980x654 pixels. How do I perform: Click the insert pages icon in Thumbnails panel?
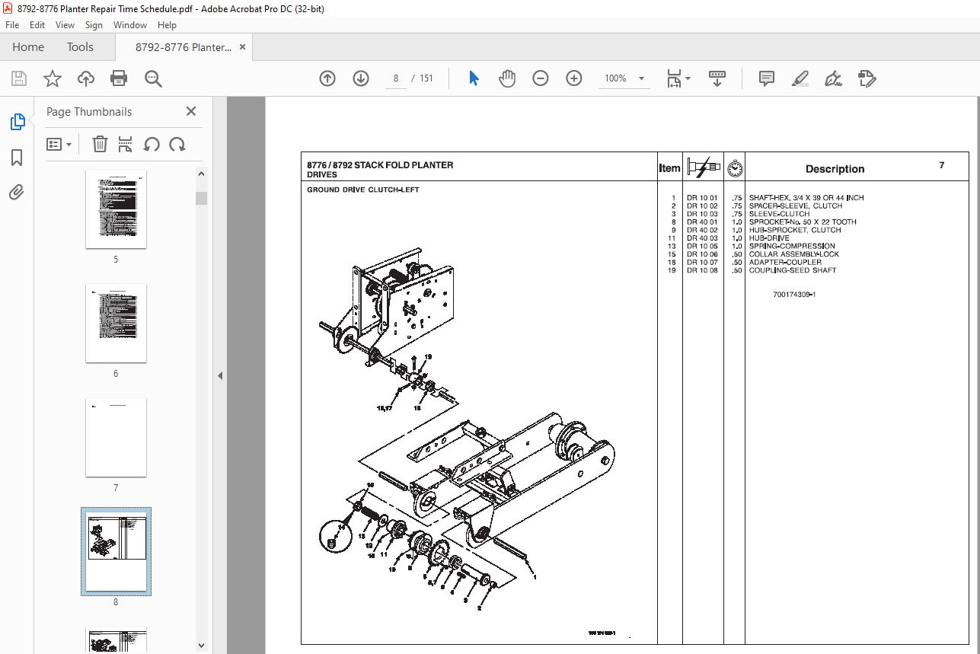pyautogui.click(x=126, y=144)
